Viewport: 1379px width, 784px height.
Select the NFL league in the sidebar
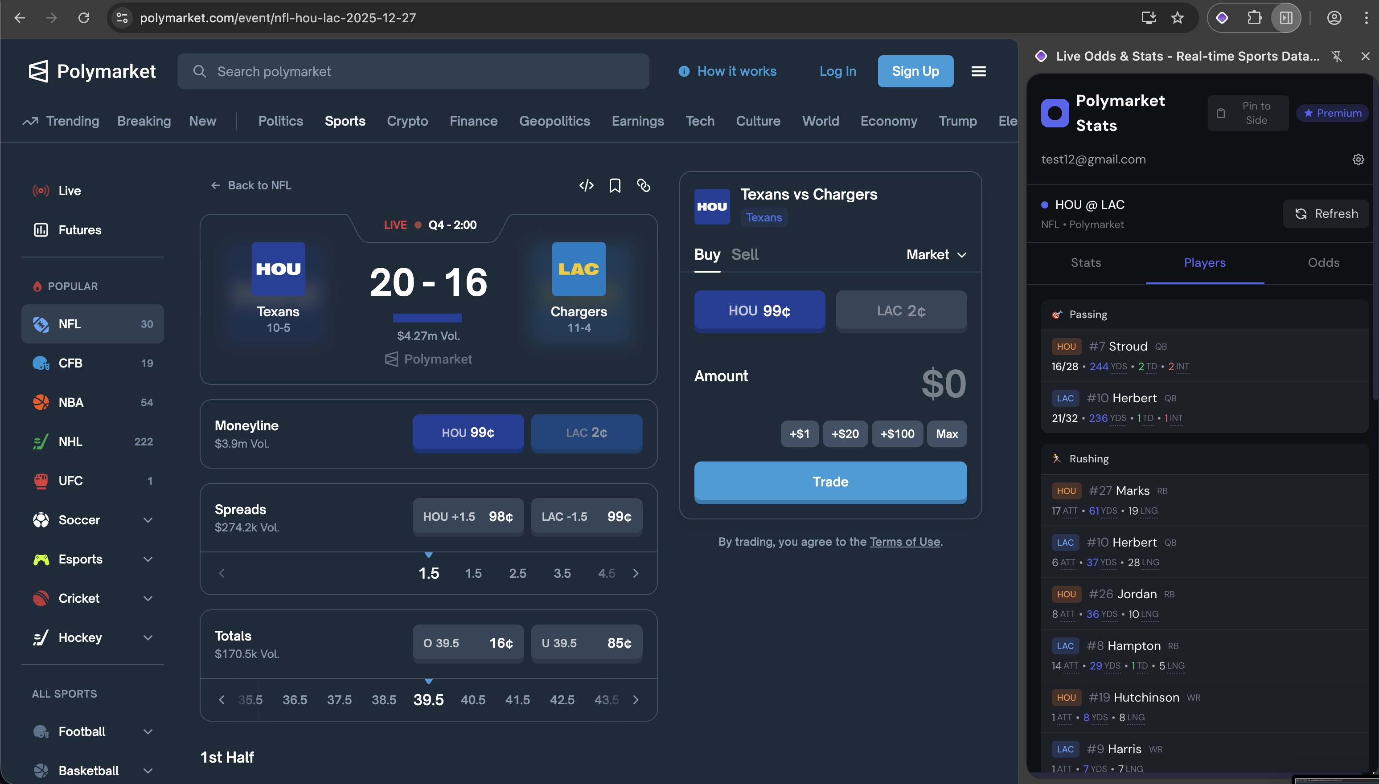92,323
